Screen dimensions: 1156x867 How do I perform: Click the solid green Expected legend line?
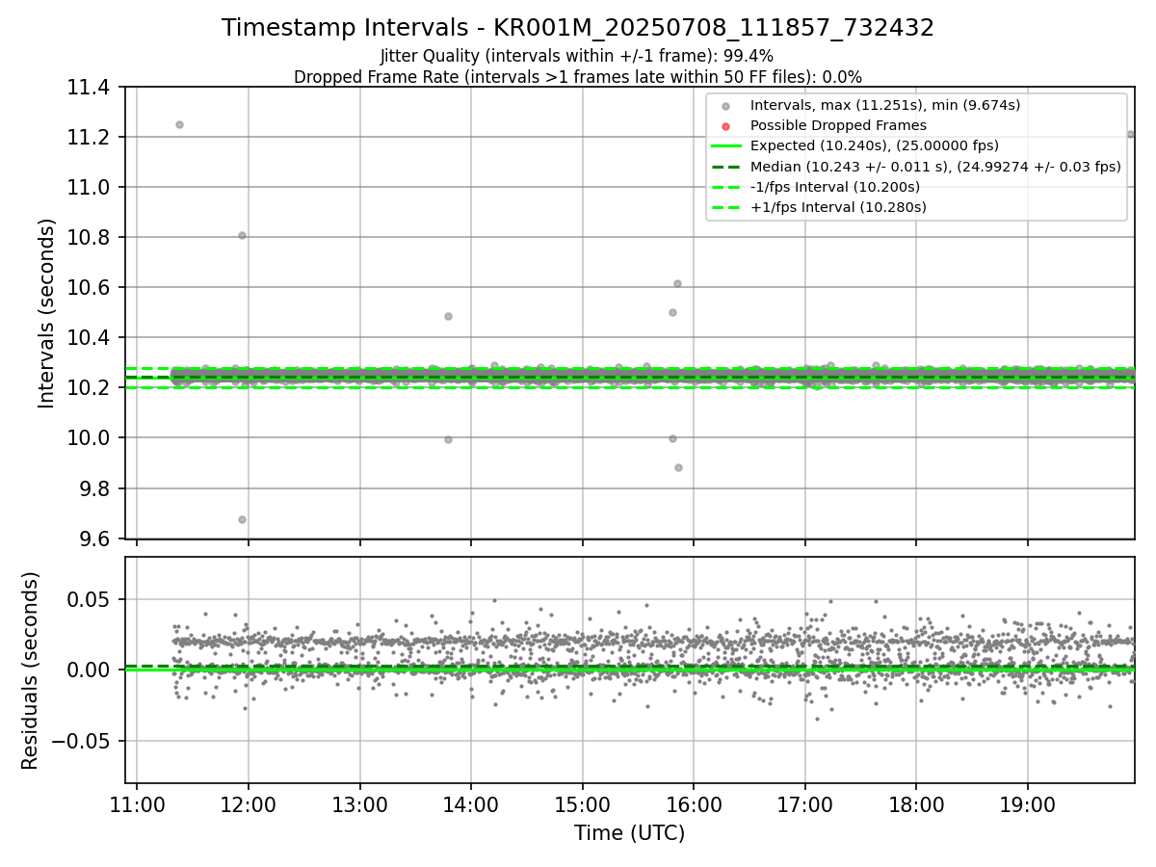pos(725,146)
